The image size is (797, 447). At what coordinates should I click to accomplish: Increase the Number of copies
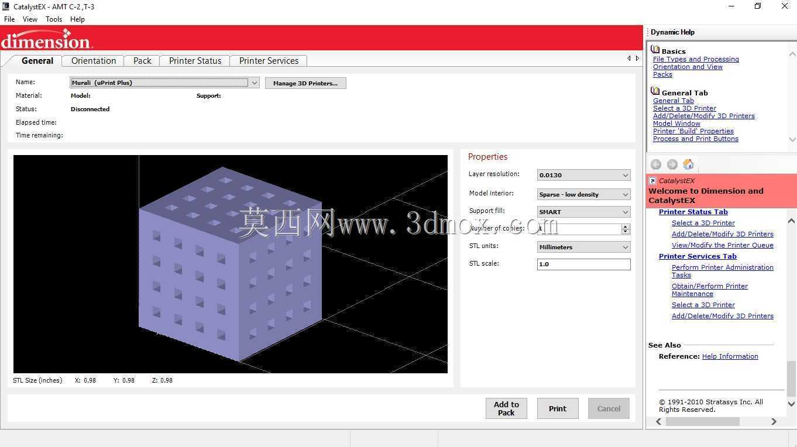coord(626,226)
